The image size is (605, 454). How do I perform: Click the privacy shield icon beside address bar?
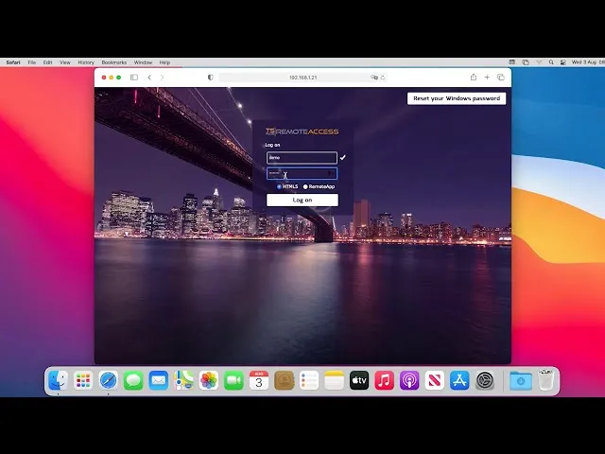(x=210, y=78)
